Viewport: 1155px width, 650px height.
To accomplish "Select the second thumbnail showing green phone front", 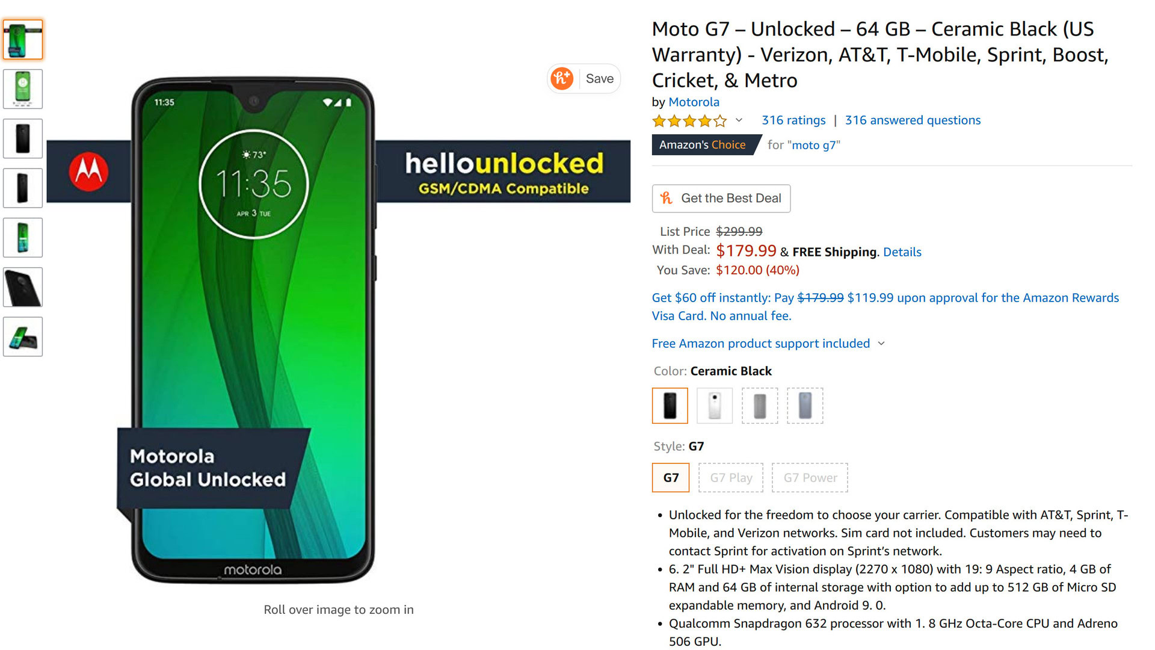I will tap(23, 89).
